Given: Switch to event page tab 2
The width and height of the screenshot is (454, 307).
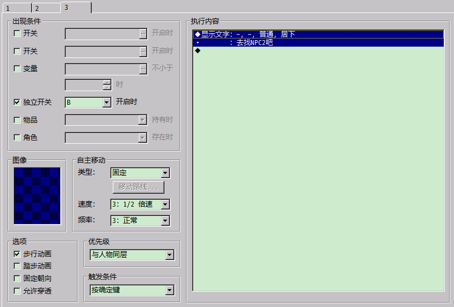Looking at the screenshot, I should pos(46,8).
